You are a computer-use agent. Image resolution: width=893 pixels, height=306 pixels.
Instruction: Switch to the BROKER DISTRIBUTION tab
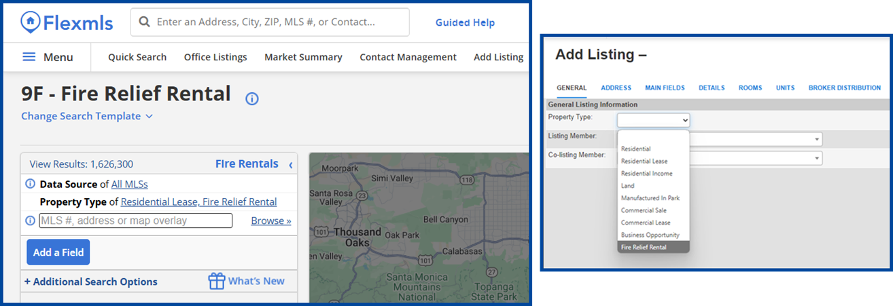pos(844,88)
